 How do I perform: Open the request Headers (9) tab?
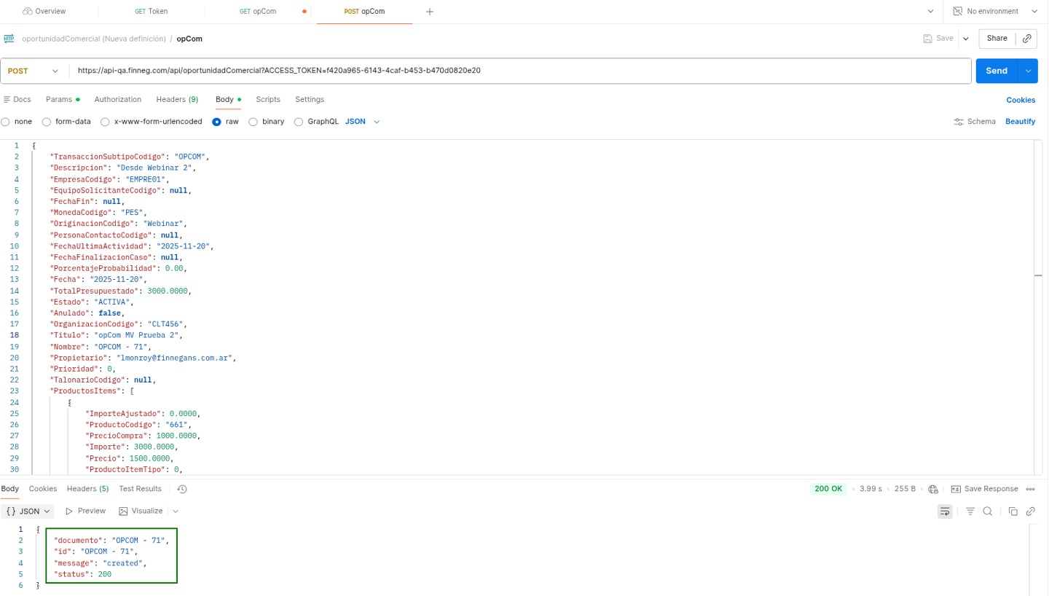(x=177, y=99)
